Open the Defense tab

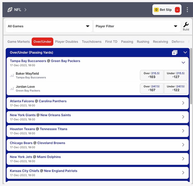(178, 41)
